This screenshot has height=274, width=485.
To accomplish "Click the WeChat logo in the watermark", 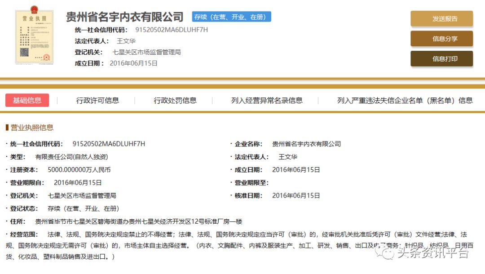I will (386, 253).
